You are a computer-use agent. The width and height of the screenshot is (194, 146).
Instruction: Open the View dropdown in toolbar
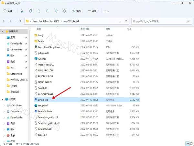pos(93,11)
